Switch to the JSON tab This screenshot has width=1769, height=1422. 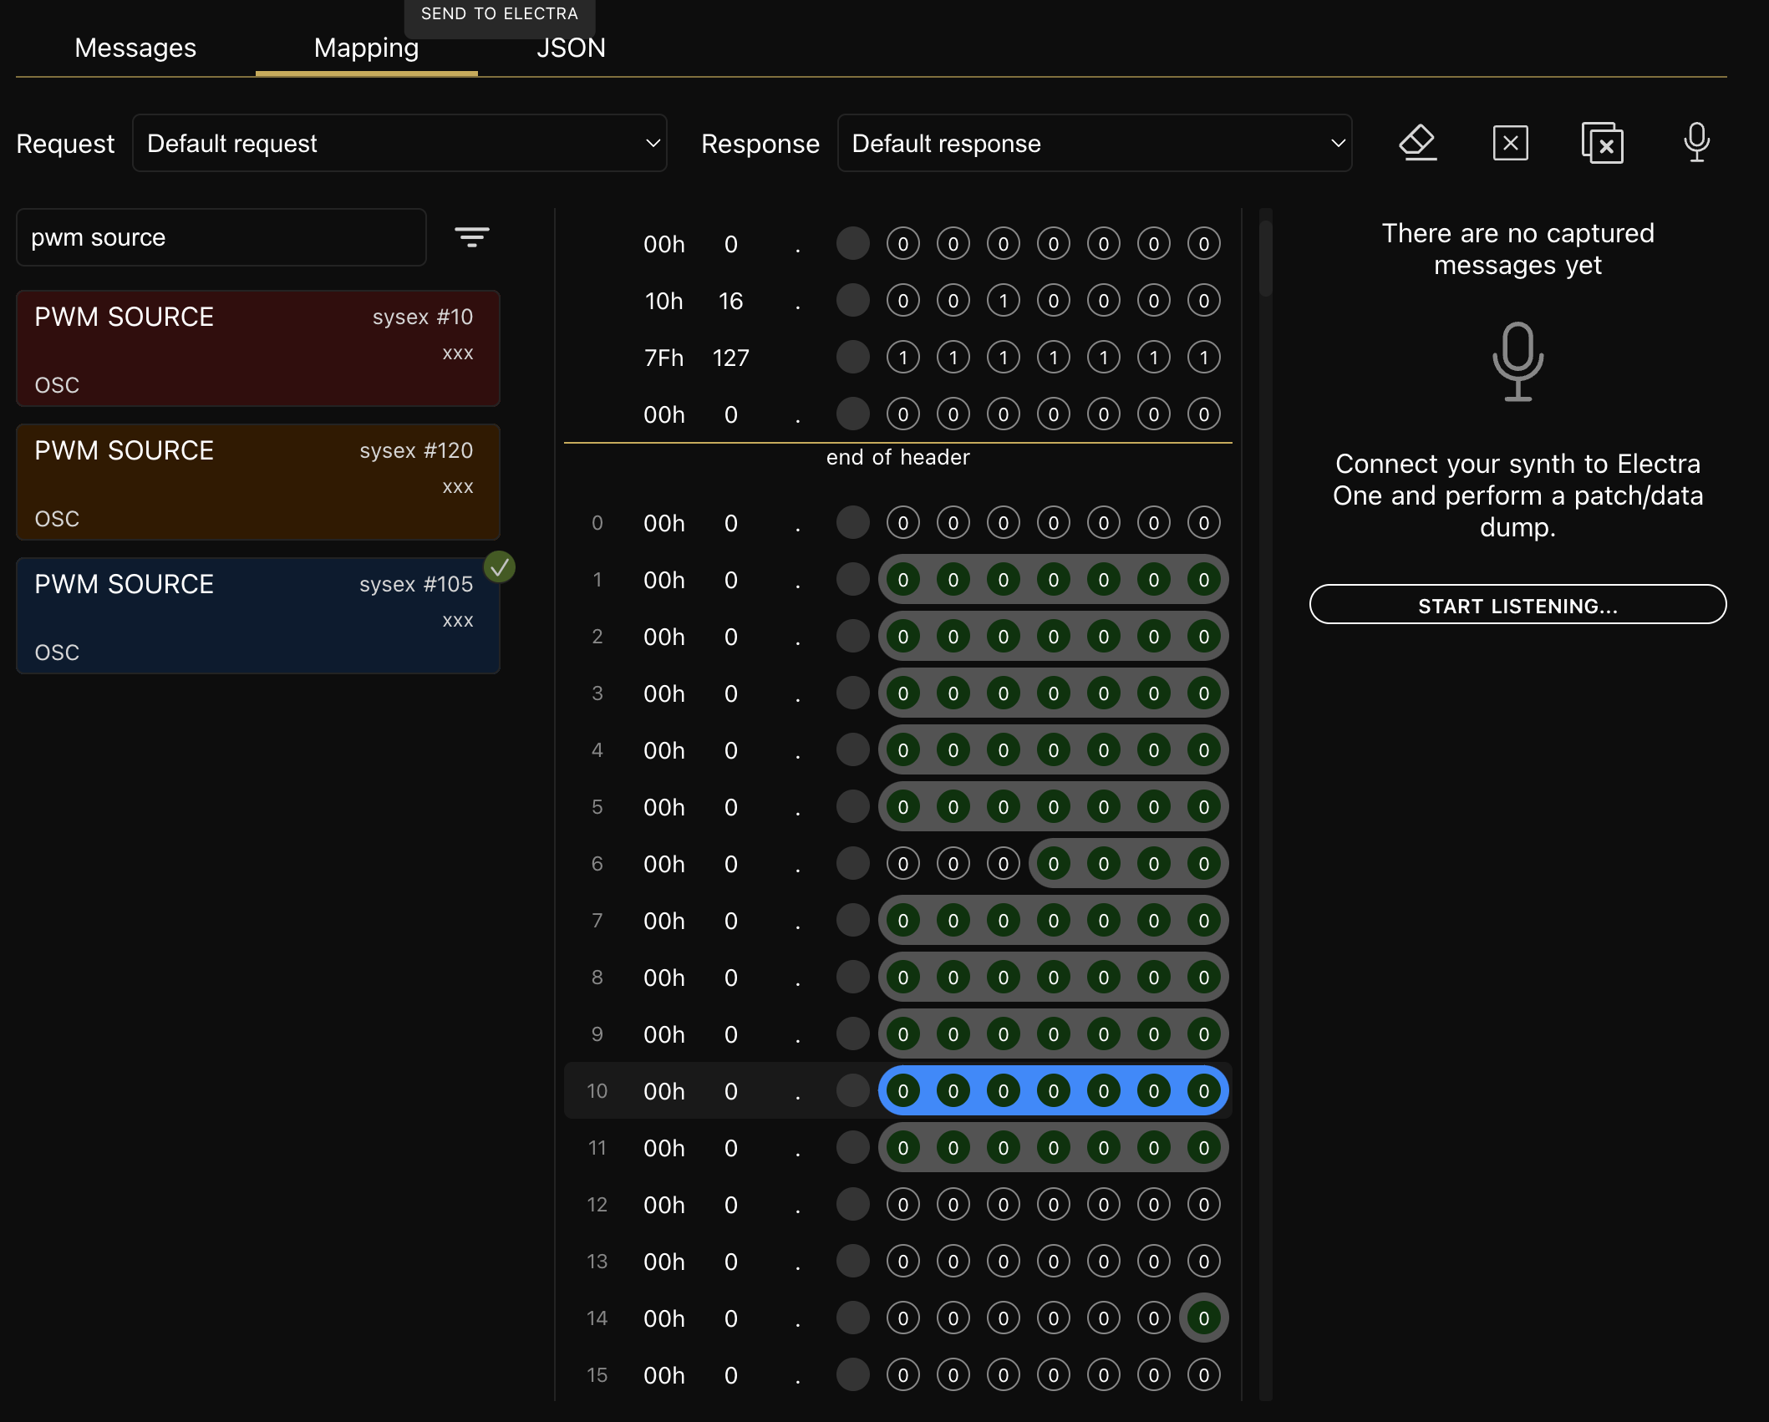pyautogui.click(x=571, y=48)
